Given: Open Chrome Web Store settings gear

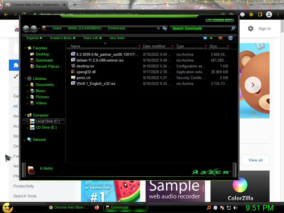Looking at the screenshot, I should (251, 29).
